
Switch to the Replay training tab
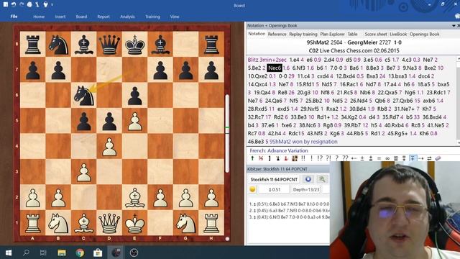click(303, 34)
